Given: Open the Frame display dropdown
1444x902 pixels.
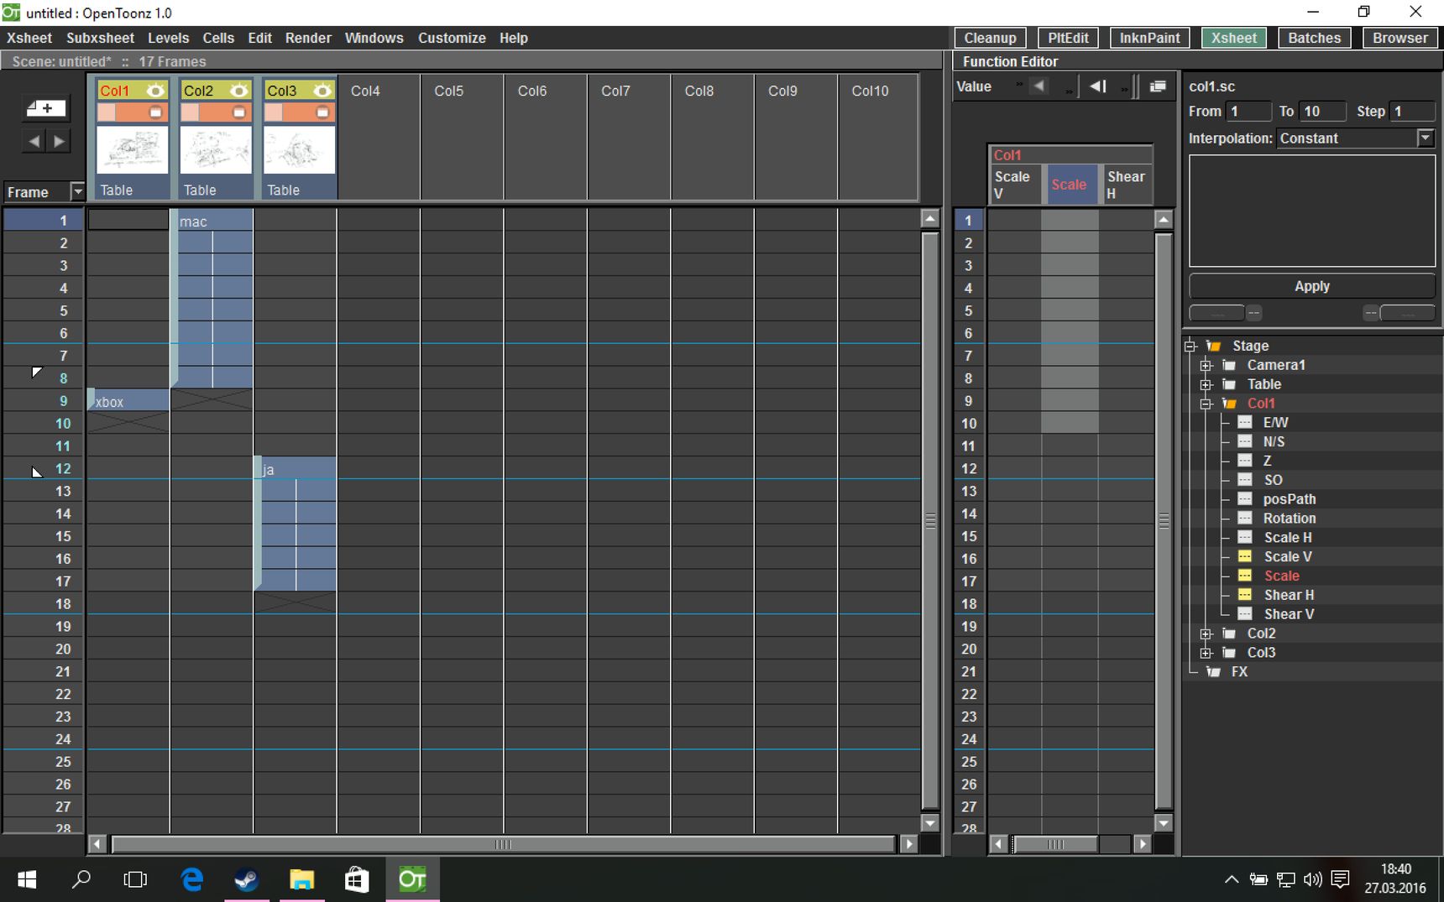Looking at the screenshot, I should point(77,191).
